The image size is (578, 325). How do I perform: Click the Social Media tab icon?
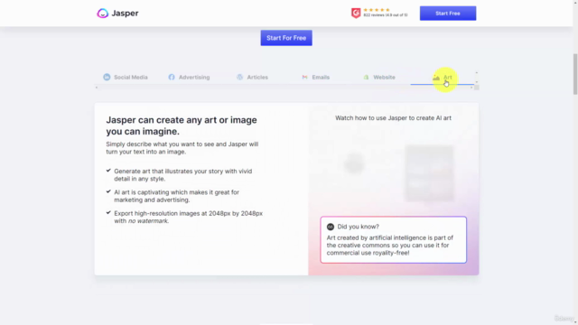click(107, 77)
